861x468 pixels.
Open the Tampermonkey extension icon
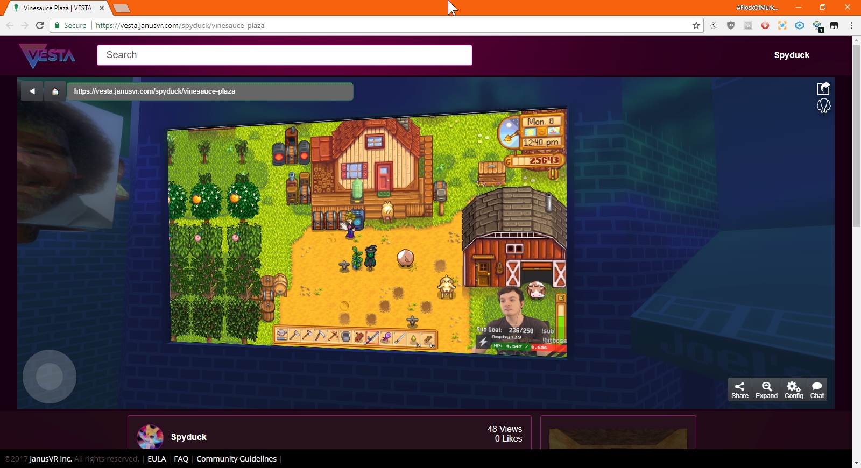(834, 25)
